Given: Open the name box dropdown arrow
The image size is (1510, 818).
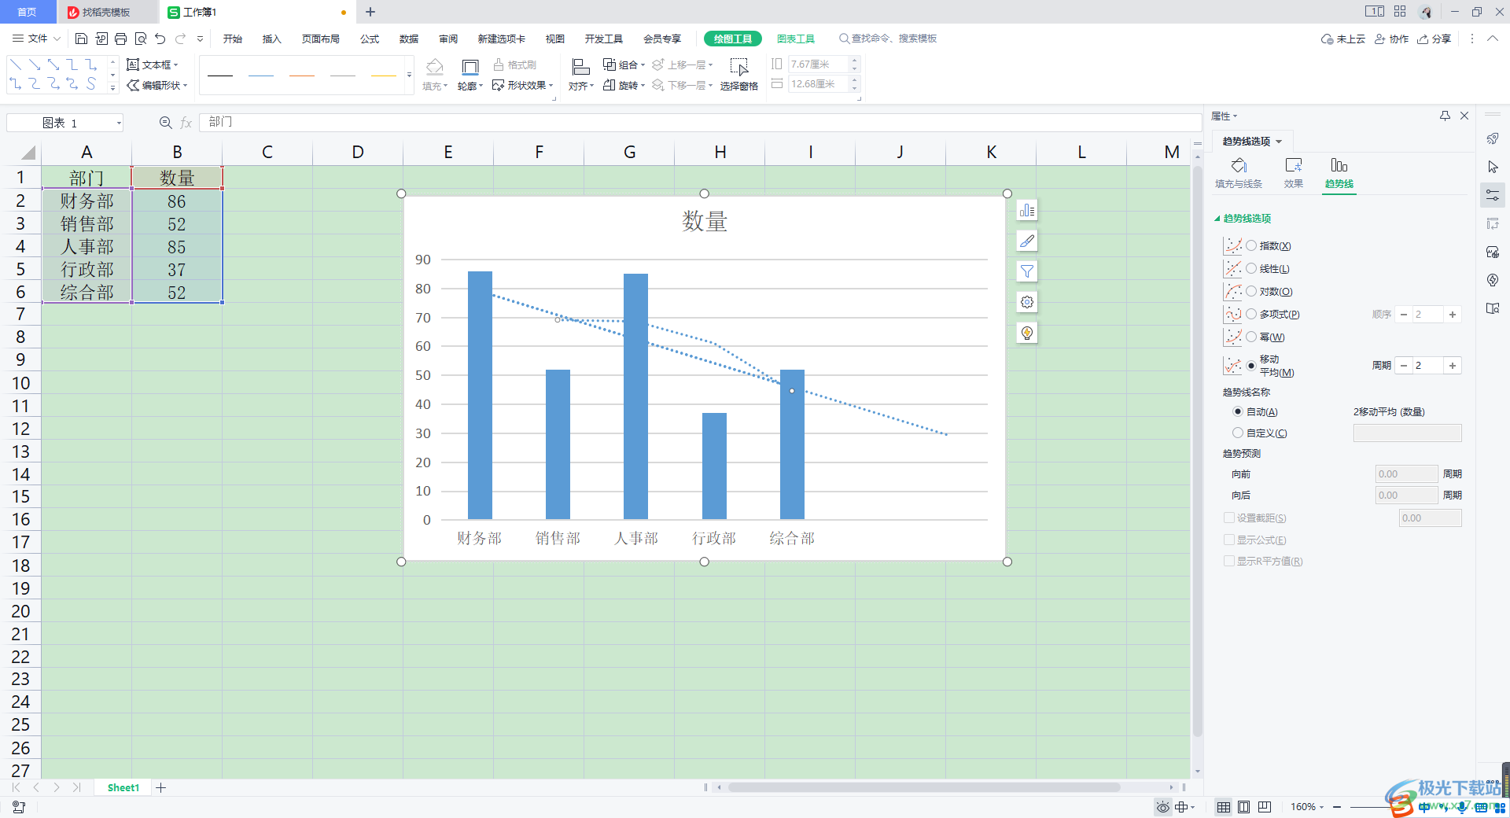Looking at the screenshot, I should pyautogui.click(x=119, y=123).
